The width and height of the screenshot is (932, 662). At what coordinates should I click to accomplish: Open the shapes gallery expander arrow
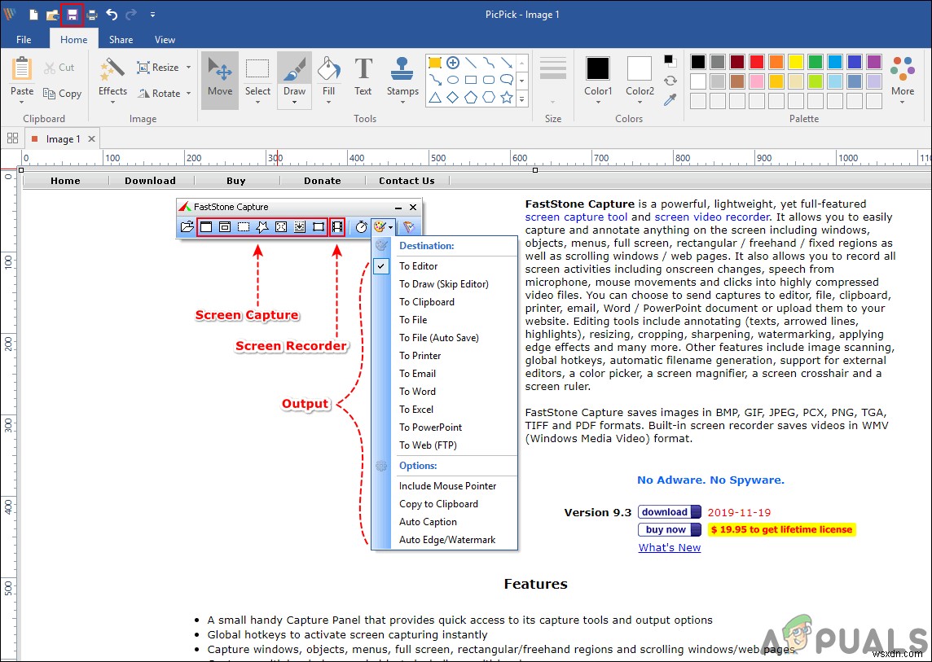pyautogui.click(x=521, y=97)
